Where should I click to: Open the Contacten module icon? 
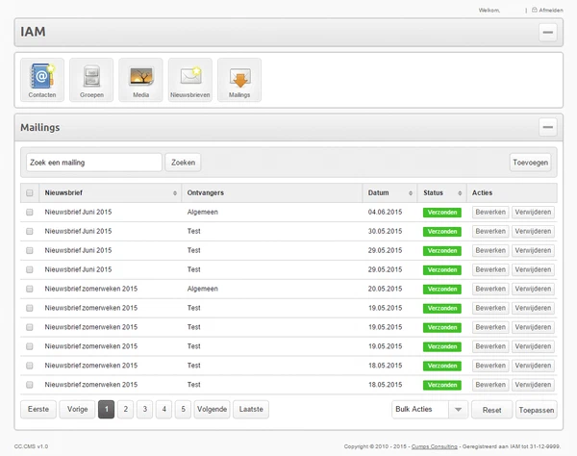pos(42,80)
